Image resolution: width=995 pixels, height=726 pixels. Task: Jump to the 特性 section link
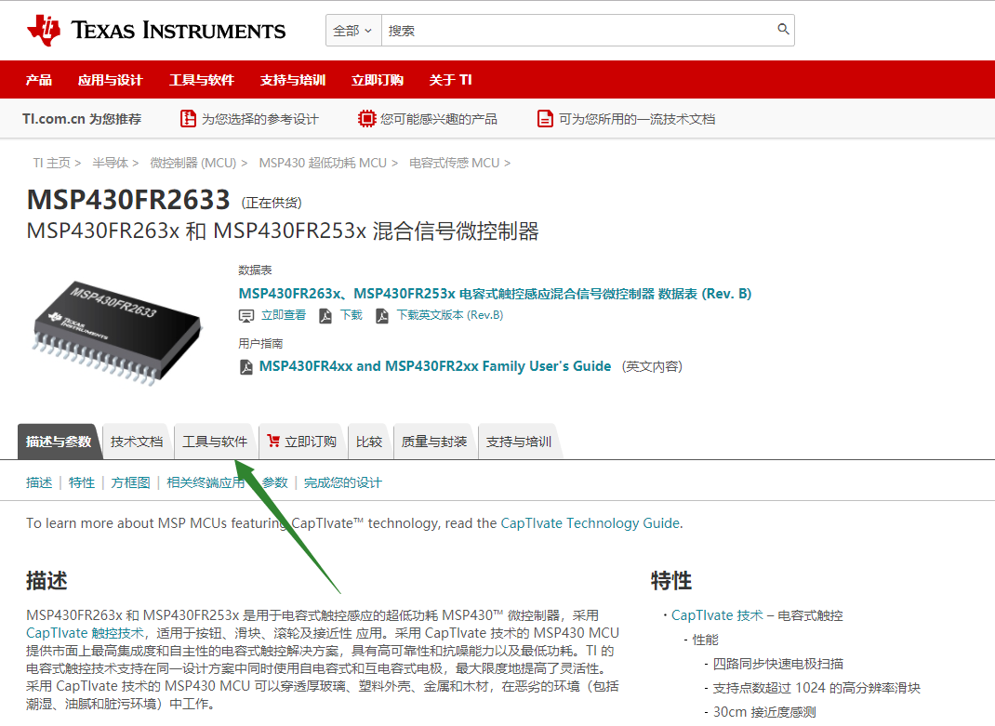(x=81, y=483)
